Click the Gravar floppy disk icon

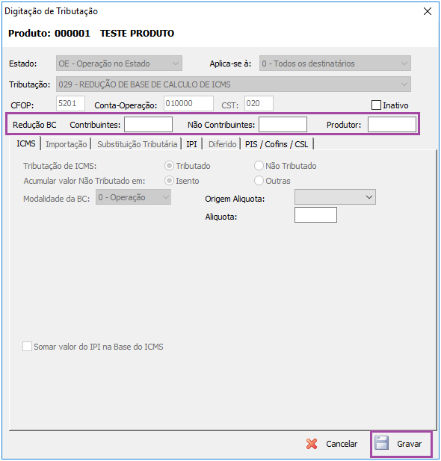(x=382, y=443)
